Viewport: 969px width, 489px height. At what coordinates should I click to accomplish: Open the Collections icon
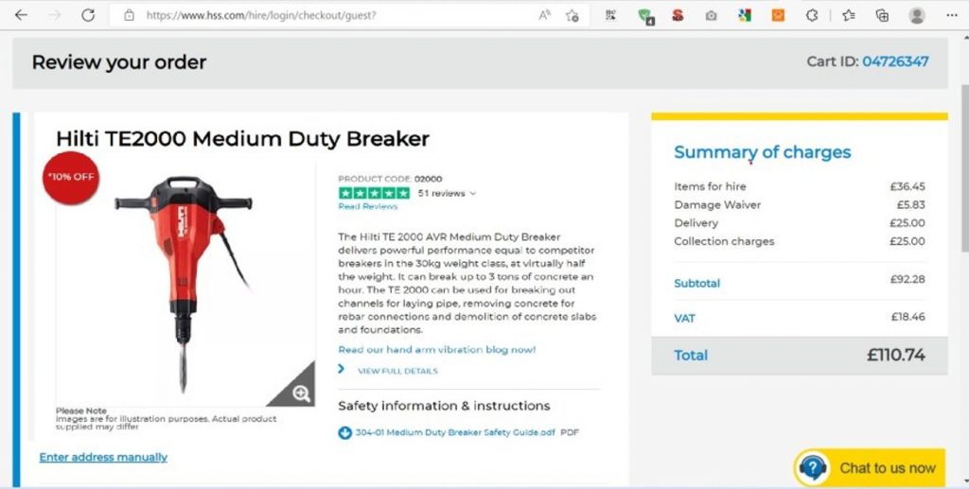[883, 15]
